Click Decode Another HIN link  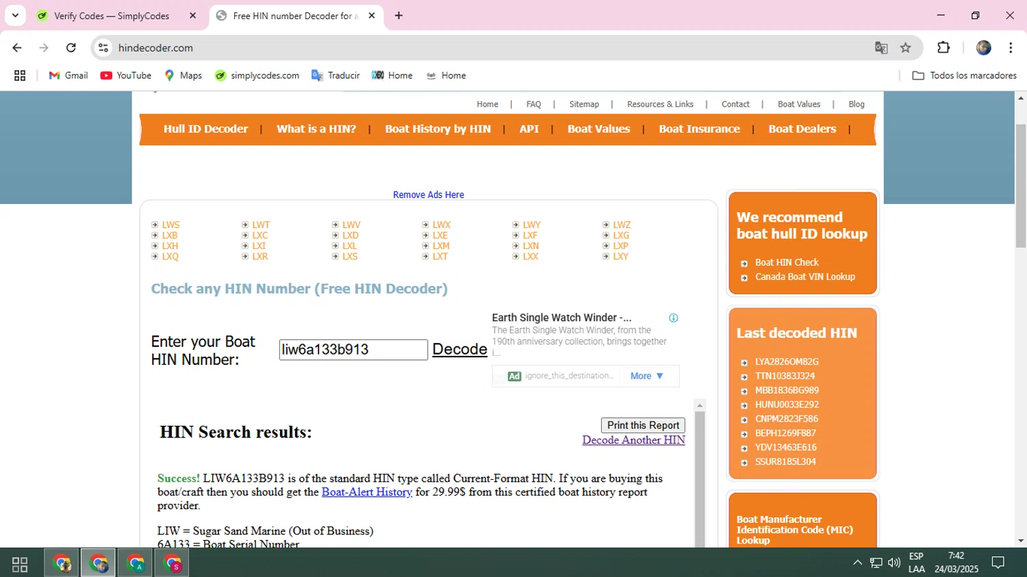click(x=633, y=440)
